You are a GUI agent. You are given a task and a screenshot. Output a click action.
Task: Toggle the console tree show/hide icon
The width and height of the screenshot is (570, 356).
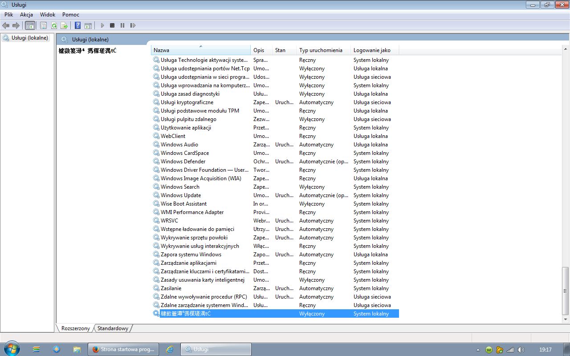point(30,25)
